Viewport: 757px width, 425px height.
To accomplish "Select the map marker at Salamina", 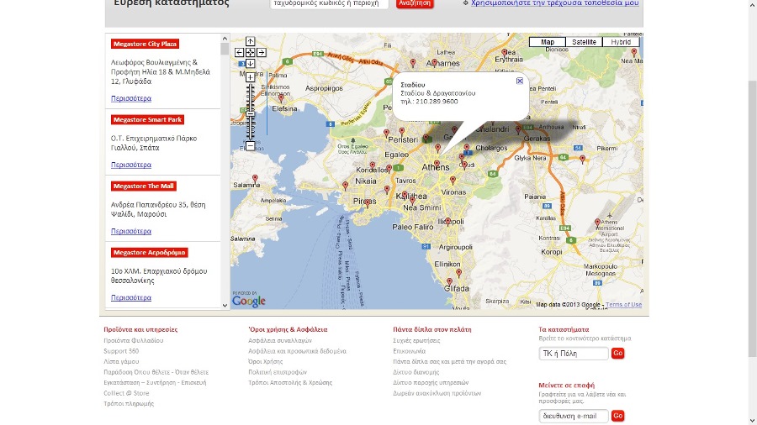I will 255,179.
